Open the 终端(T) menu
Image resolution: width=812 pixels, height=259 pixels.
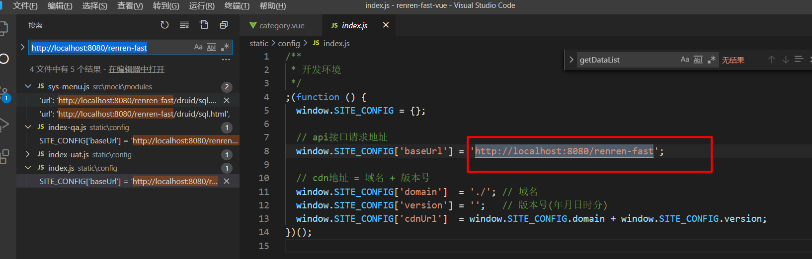pyautogui.click(x=237, y=5)
